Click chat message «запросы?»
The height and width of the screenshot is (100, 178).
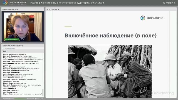(x=22, y=67)
